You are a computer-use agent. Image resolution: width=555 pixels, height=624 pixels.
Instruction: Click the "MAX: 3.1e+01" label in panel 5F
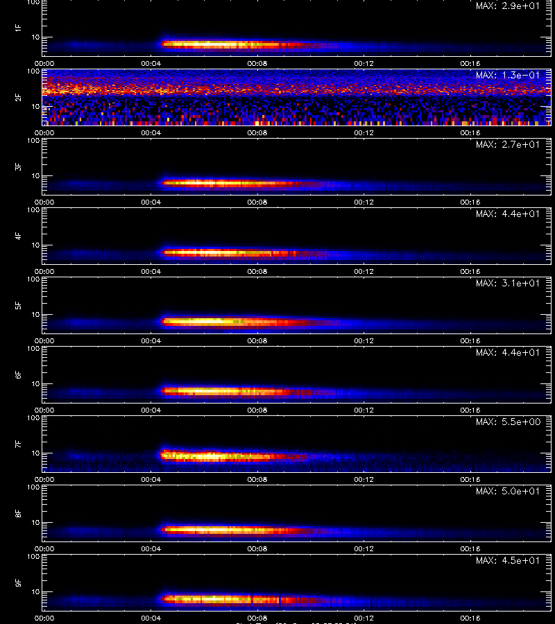point(508,283)
